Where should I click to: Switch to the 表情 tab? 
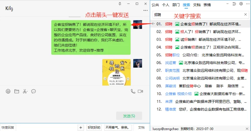[207, 5]
